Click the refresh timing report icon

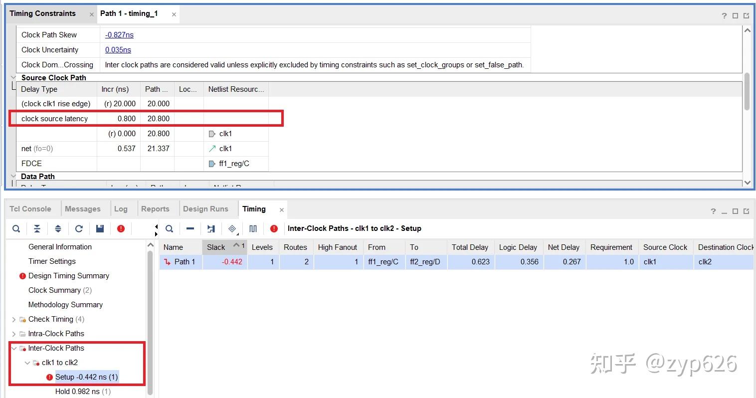79,228
